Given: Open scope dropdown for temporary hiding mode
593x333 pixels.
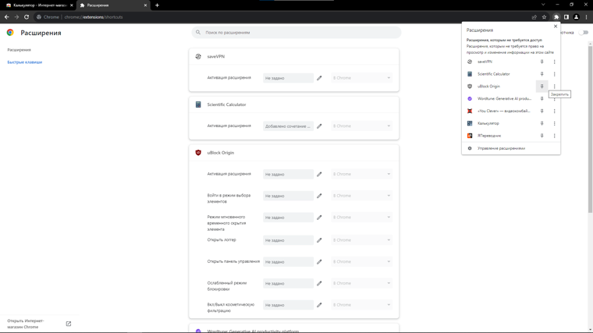Looking at the screenshot, I should click(x=361, y=218).
